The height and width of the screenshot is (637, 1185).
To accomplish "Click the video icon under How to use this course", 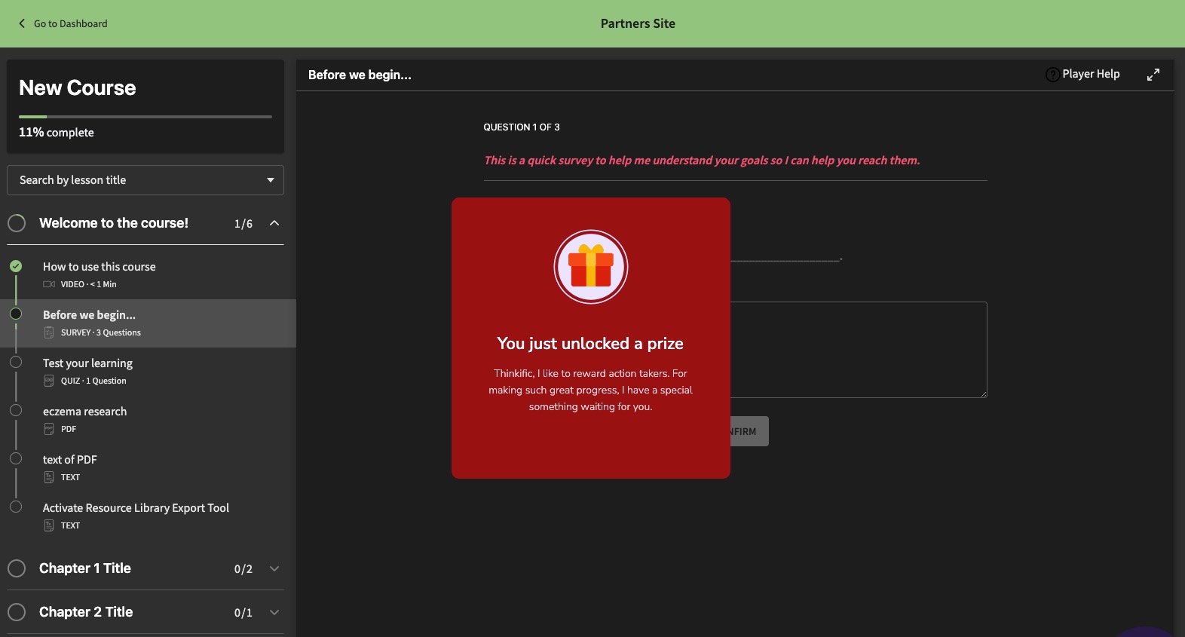I will point(49,284).
